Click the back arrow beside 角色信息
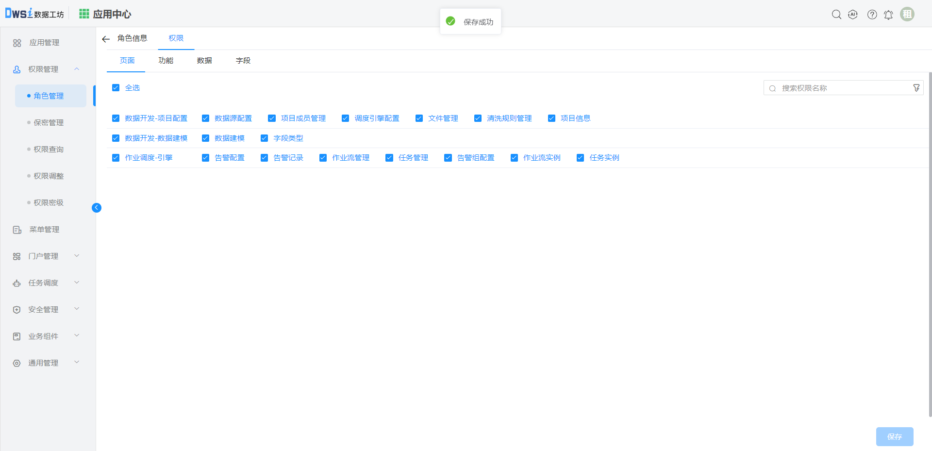The height and width of the screenshot is (451, 932). point(106,39)
